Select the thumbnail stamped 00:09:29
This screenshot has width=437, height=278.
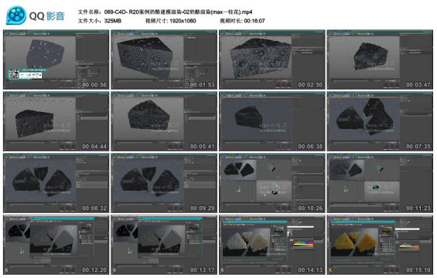[x=164, y=183]
